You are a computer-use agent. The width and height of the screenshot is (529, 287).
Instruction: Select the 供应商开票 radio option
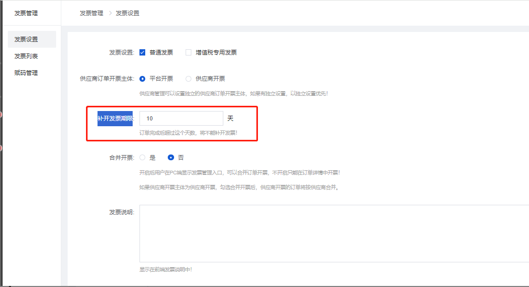189,79
